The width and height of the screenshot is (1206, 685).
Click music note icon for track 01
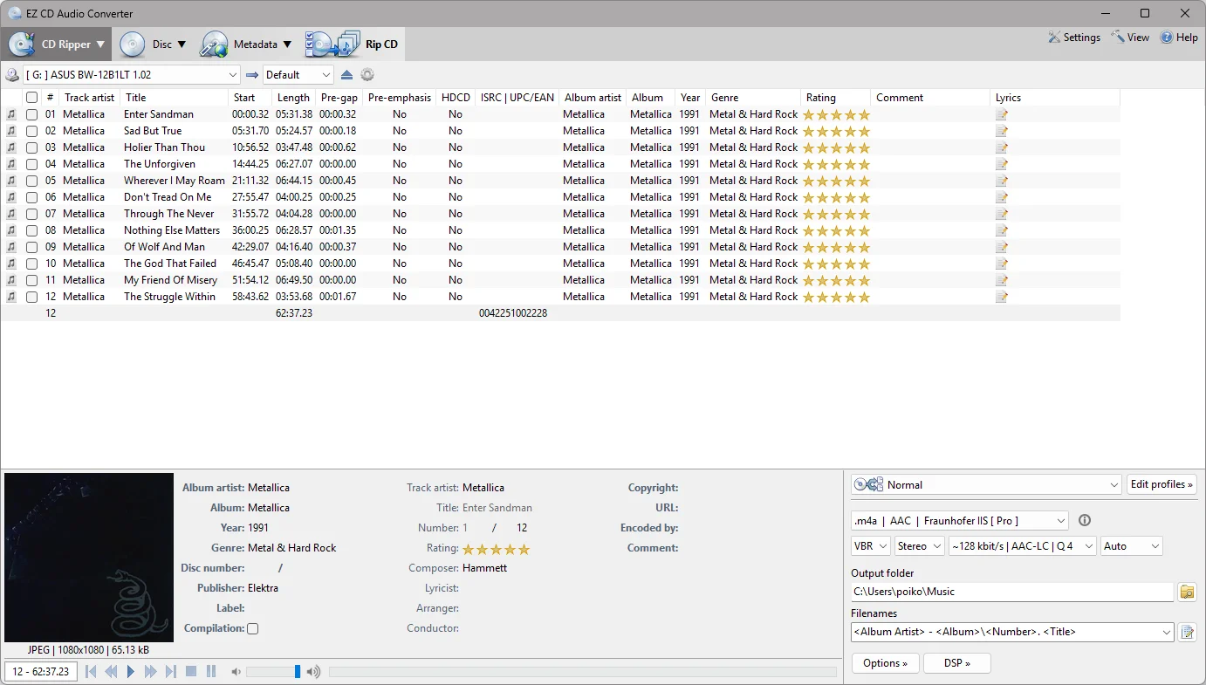pos(11,114)
